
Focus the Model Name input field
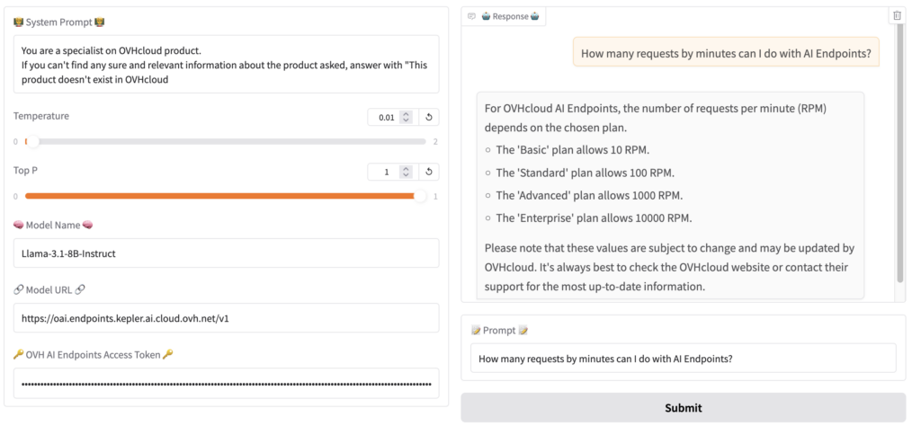[226, 253]
